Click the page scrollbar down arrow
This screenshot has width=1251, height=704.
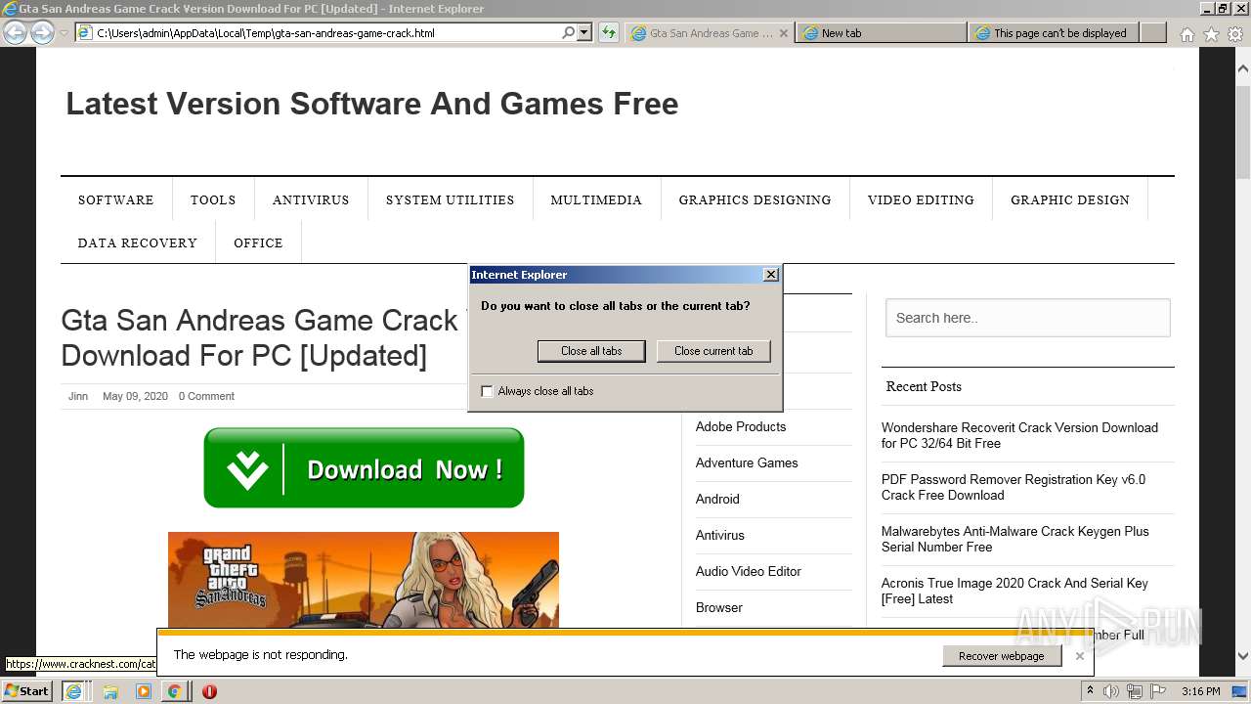pyautogui.click(x=1243, y=656)
